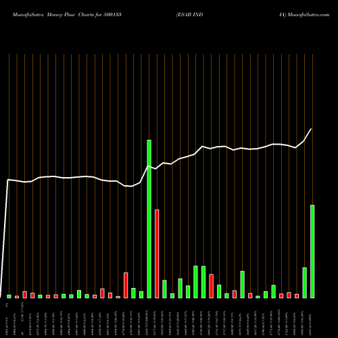Click the leftmost small green bar
This screenshot has height=338, width=338.
click(x=9, y=297)
